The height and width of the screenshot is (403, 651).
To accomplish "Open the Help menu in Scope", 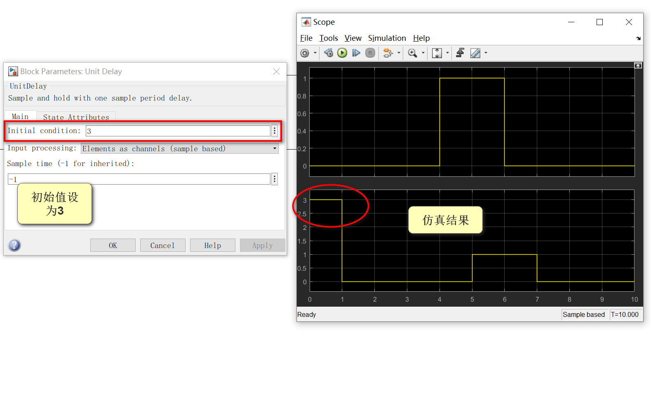I will 421,38.
